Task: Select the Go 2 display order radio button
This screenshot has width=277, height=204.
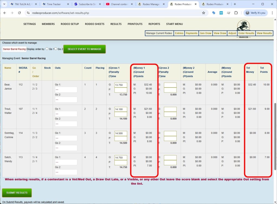Action: click(x=56, y=49)
